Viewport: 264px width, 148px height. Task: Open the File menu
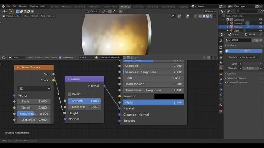click(8, 7)
